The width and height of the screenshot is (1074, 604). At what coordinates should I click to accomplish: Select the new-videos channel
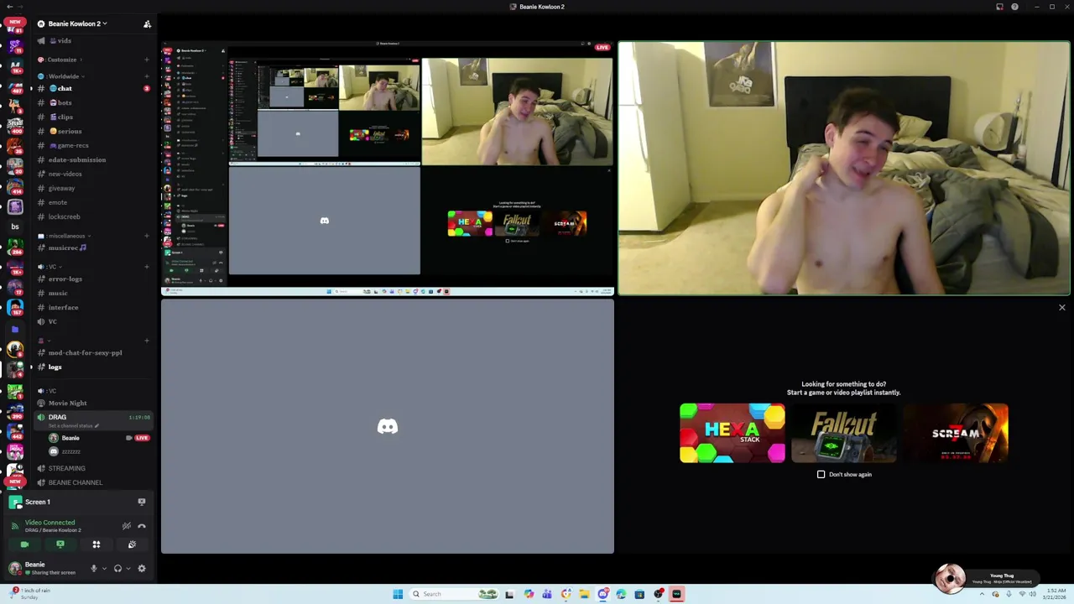92,174
